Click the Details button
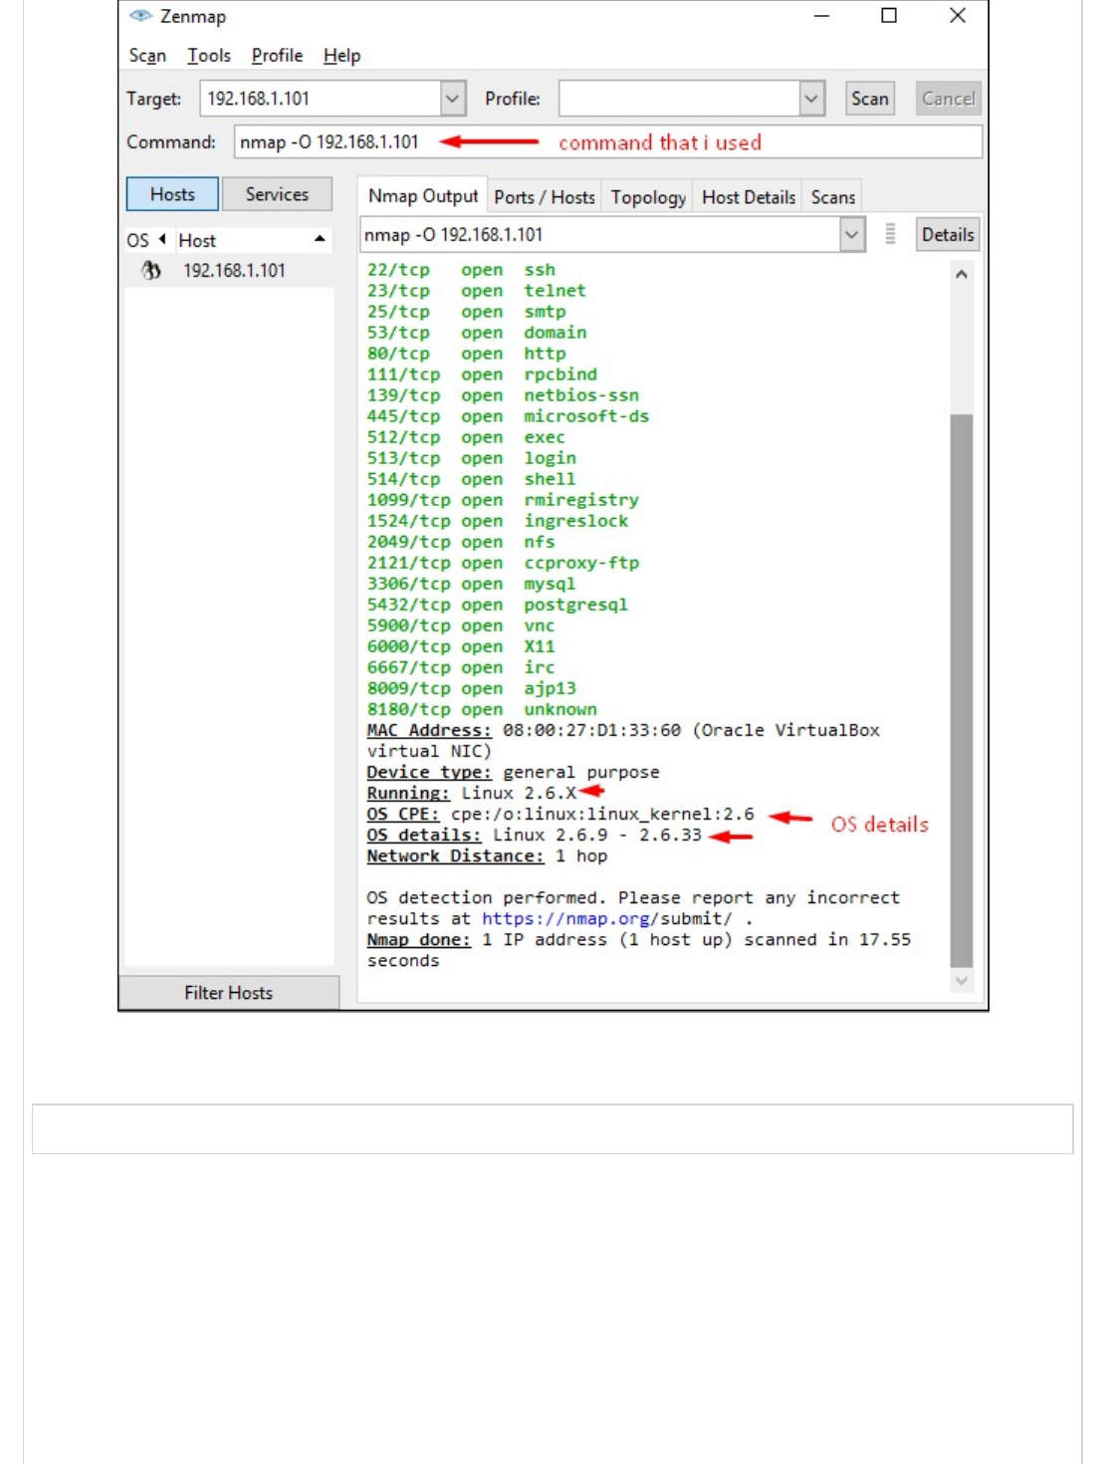The height and width of the screenshot is (1464, 1105). pyautogui.click(x=948, y=235)
